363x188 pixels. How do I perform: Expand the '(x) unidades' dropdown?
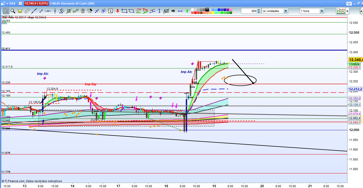[286, 11]
